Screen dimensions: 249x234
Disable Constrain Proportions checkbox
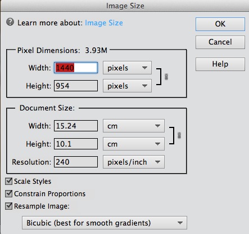8,193
